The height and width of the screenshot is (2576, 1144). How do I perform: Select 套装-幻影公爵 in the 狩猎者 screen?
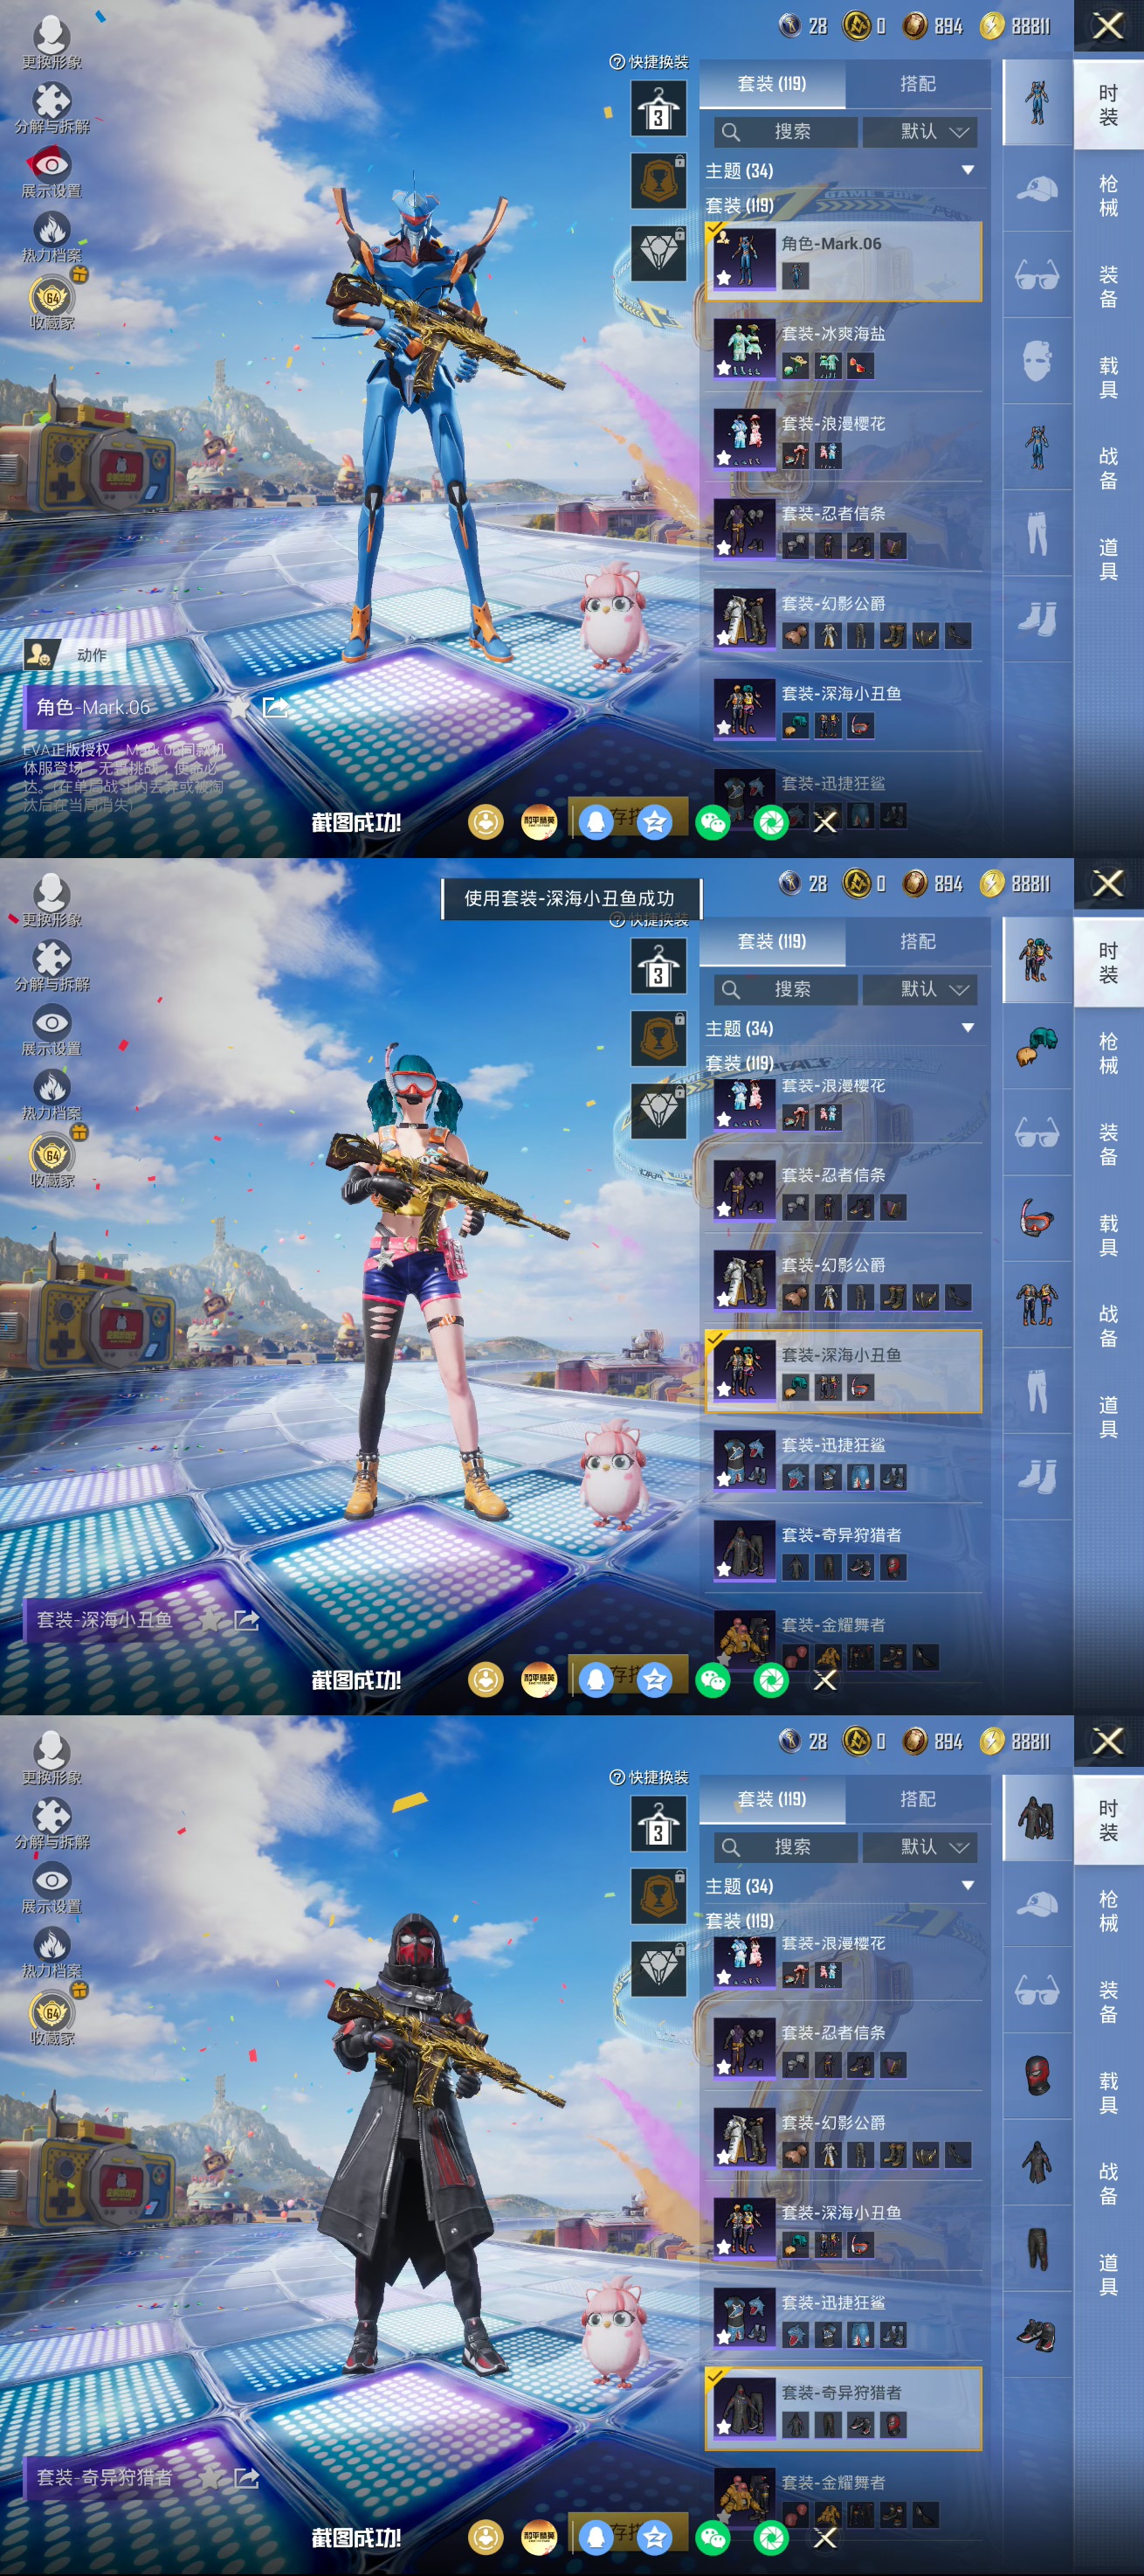pyautogui.click(x=844, y=2139)
